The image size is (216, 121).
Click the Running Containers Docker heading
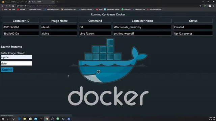(108, 14)
